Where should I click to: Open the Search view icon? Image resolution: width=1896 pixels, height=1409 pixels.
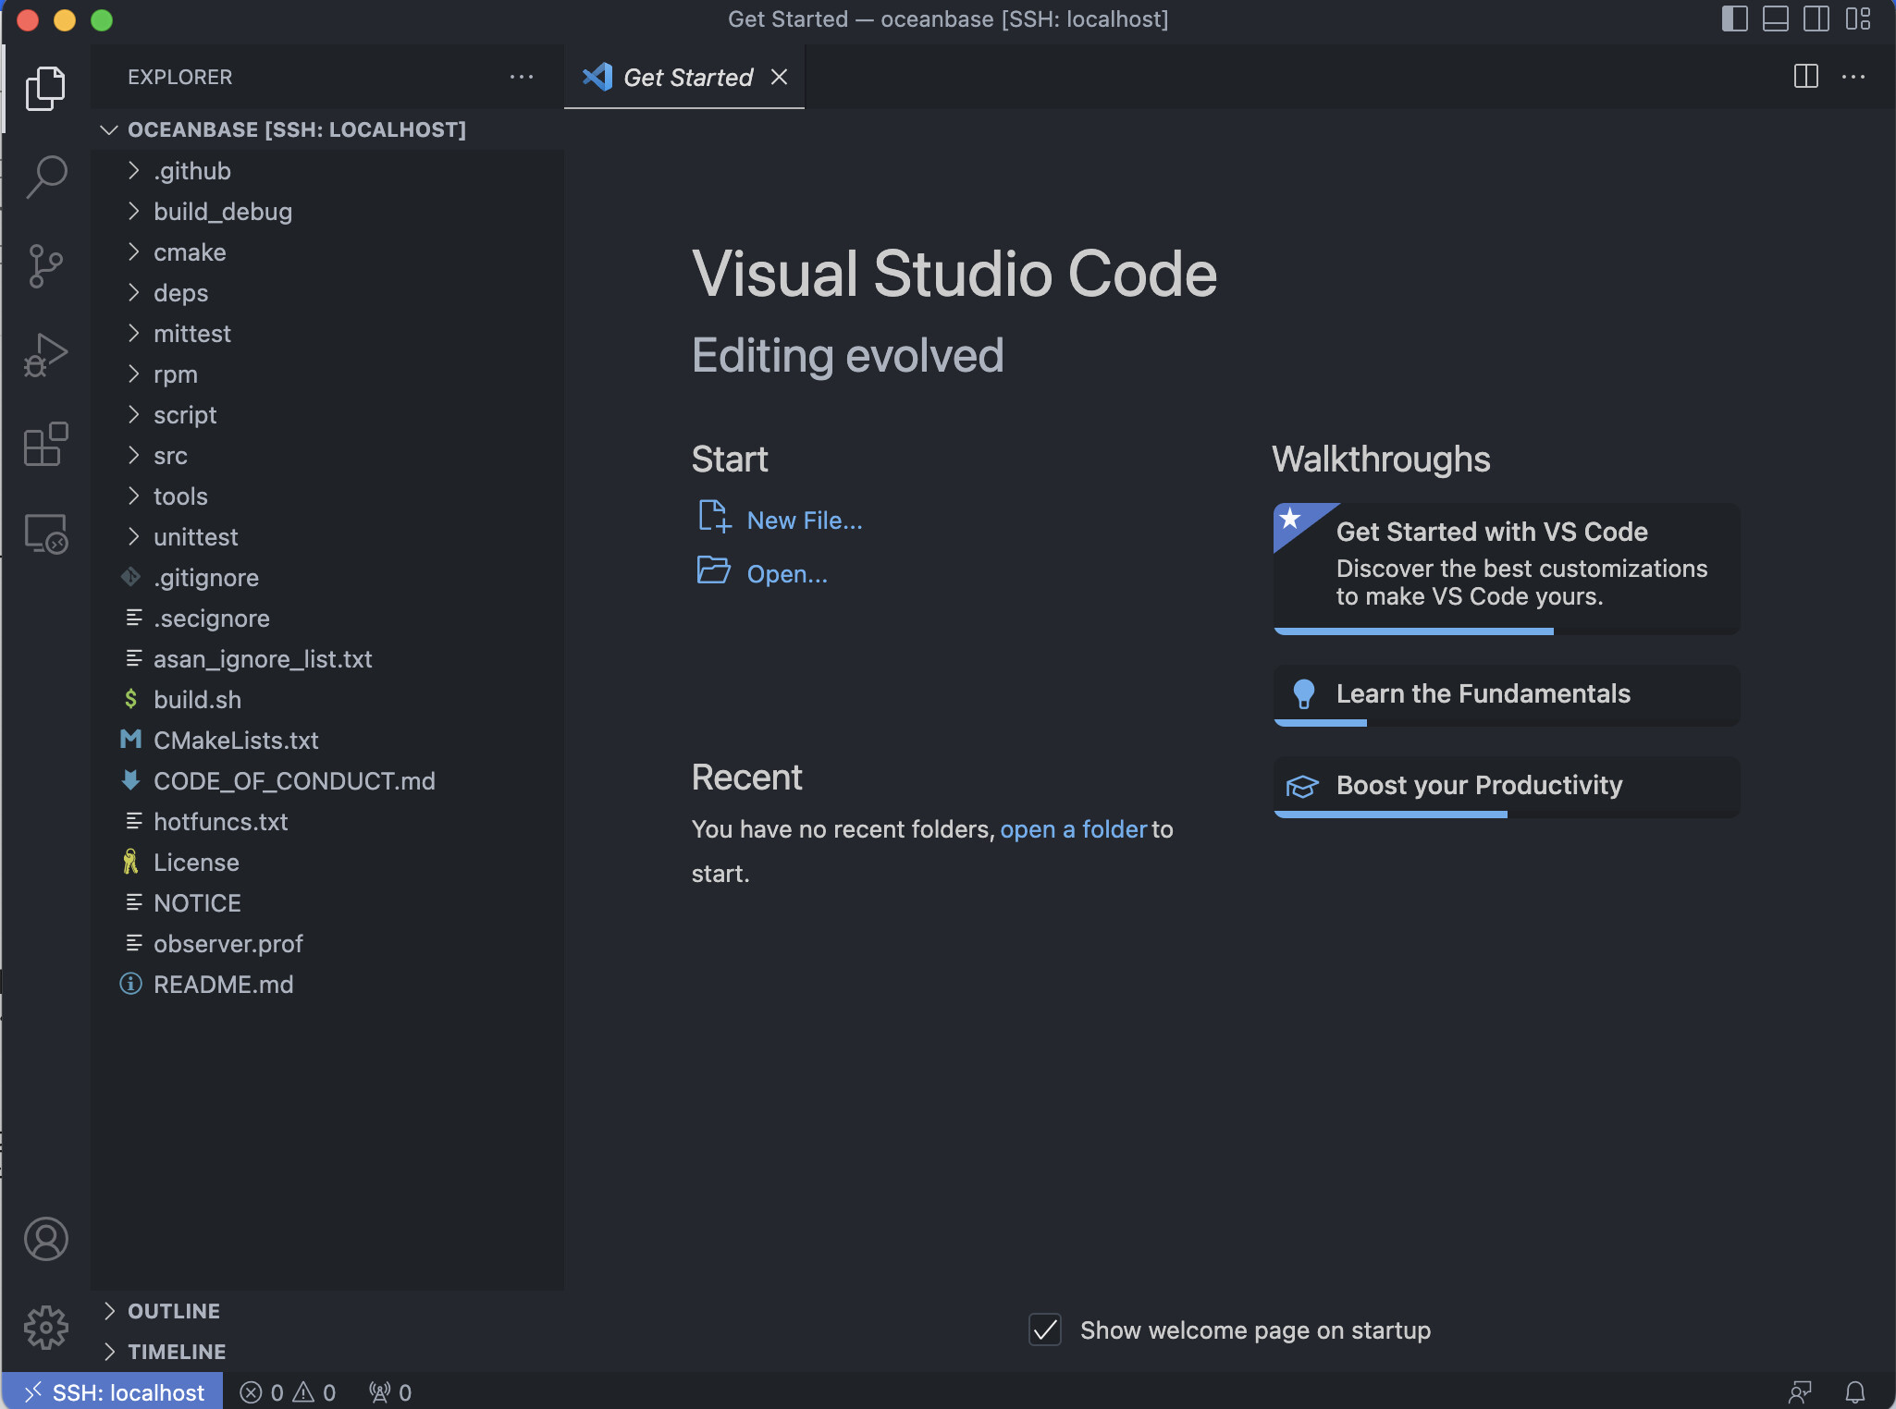45,177
